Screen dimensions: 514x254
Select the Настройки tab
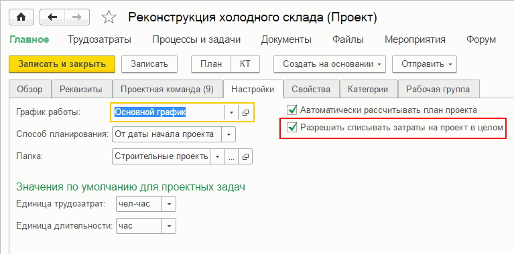[253, 89]
